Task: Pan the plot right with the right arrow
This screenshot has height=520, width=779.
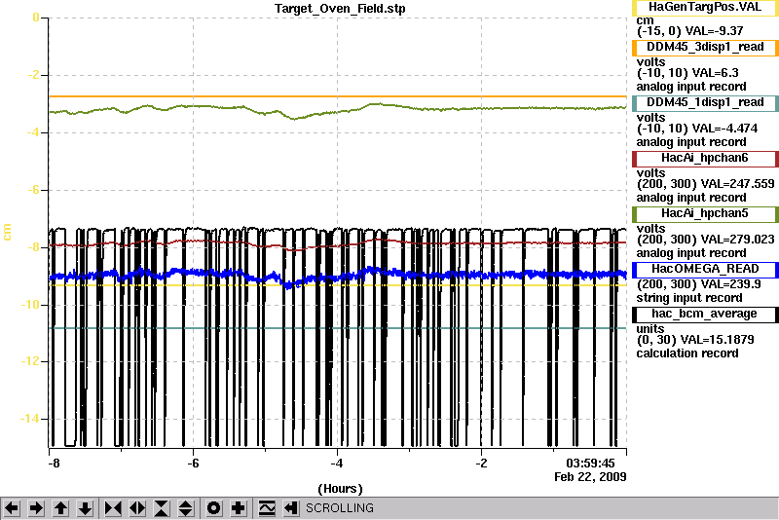Action: [36, 508]
